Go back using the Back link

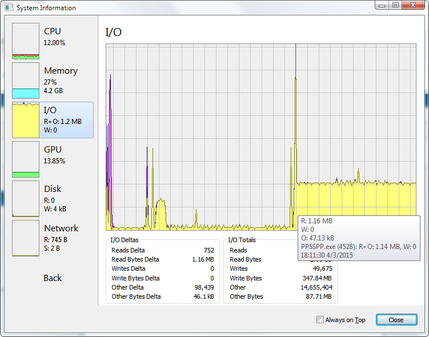(53, 278)
